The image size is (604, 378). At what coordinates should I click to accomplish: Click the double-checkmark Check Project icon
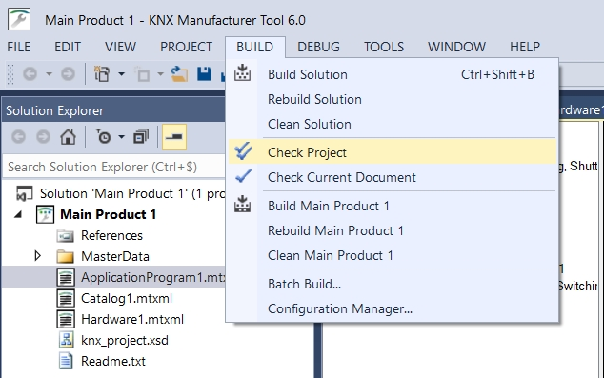coord(243,151)
